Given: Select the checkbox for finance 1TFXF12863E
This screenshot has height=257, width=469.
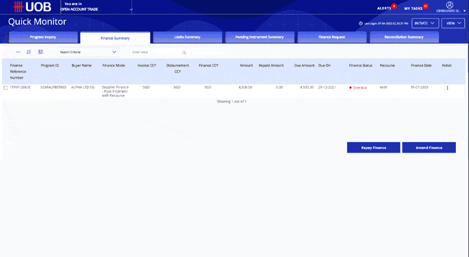Looking at the screenshot, I should [x=6, y=88].
